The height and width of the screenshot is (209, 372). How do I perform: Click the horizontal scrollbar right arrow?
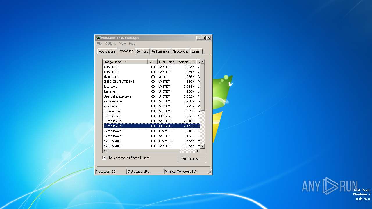point(198,151)
